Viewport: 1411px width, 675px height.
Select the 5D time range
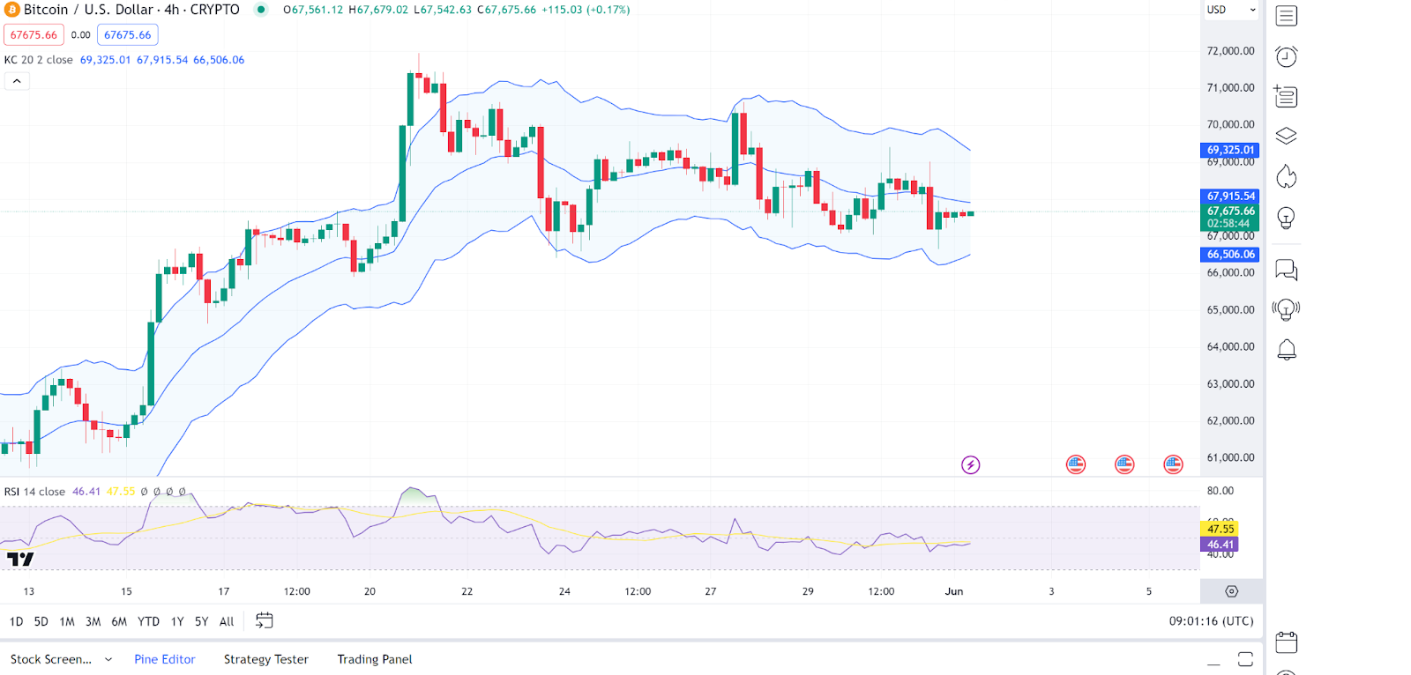click(41, 621)
